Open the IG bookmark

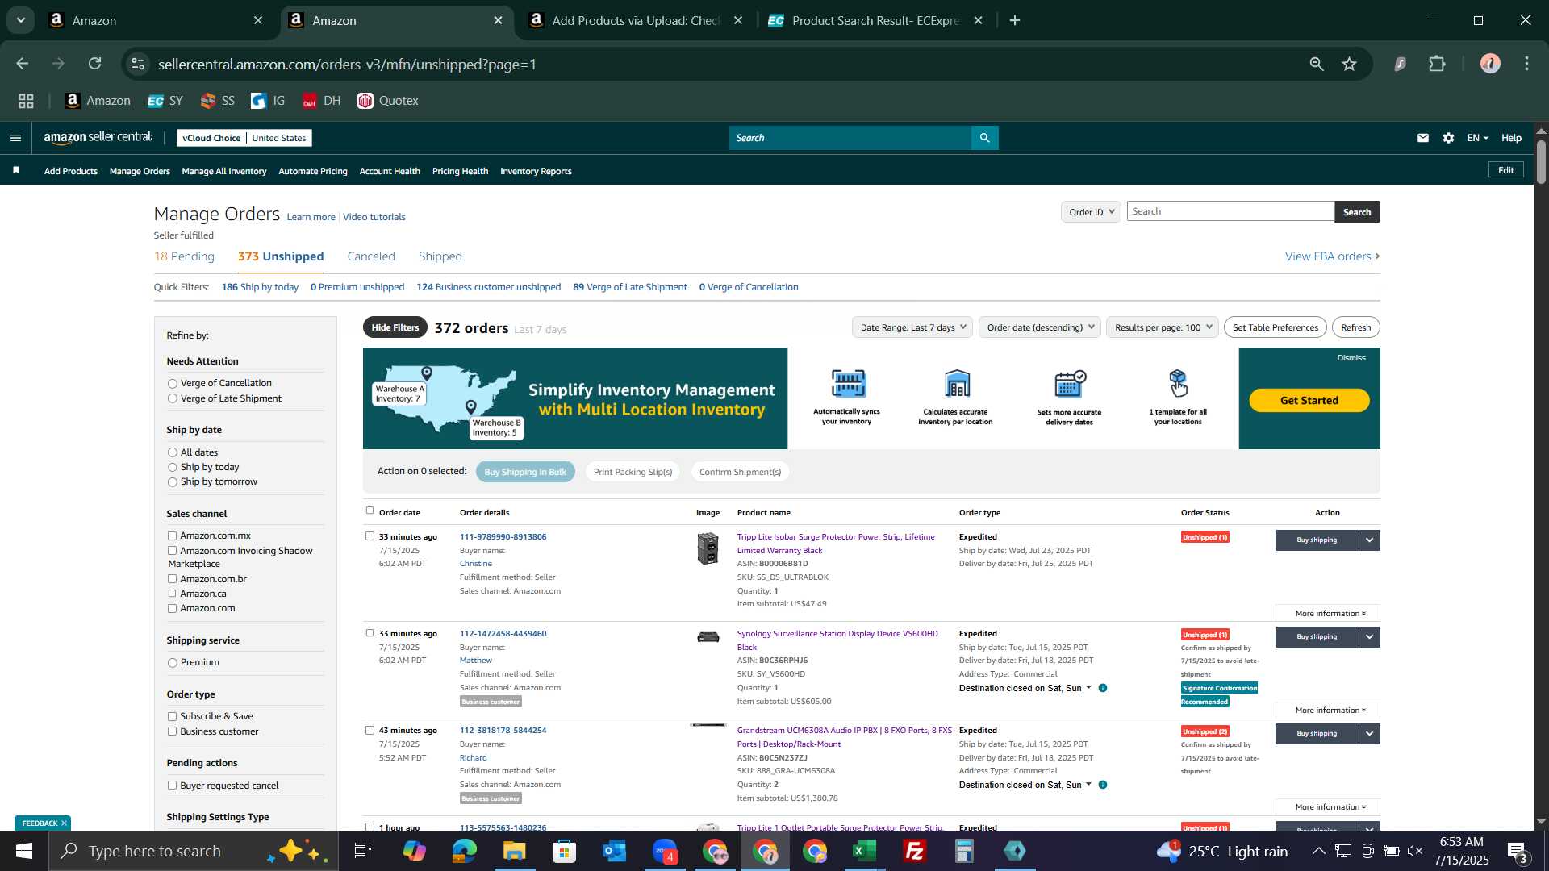tap(268, 101)
